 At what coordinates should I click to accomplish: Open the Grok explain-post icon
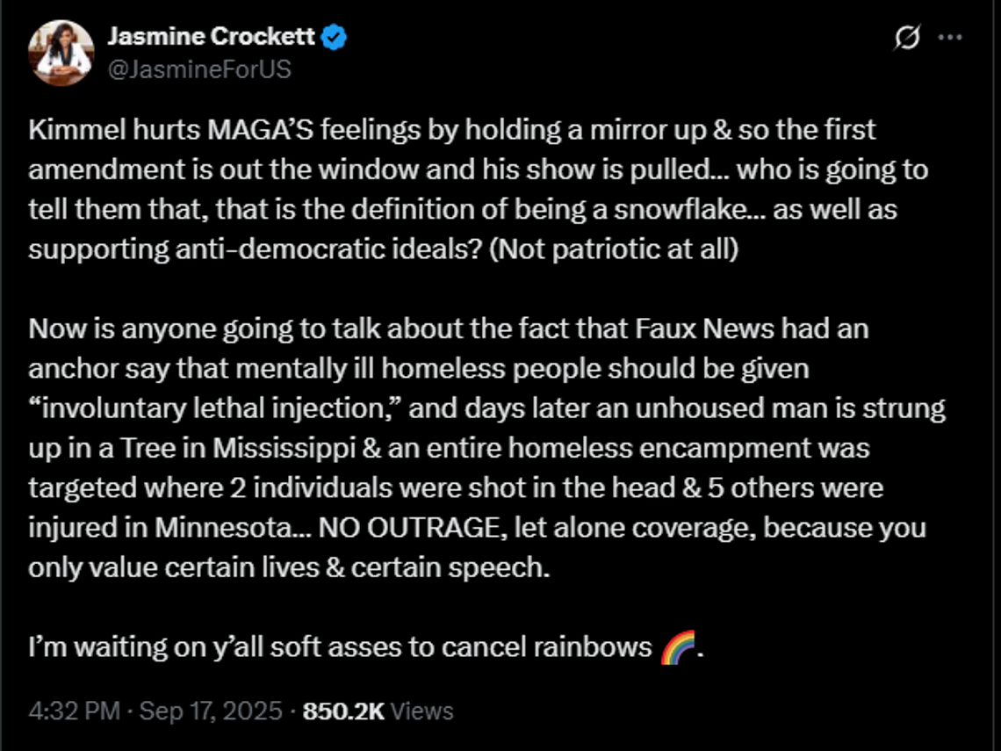[x=907, y=38]
